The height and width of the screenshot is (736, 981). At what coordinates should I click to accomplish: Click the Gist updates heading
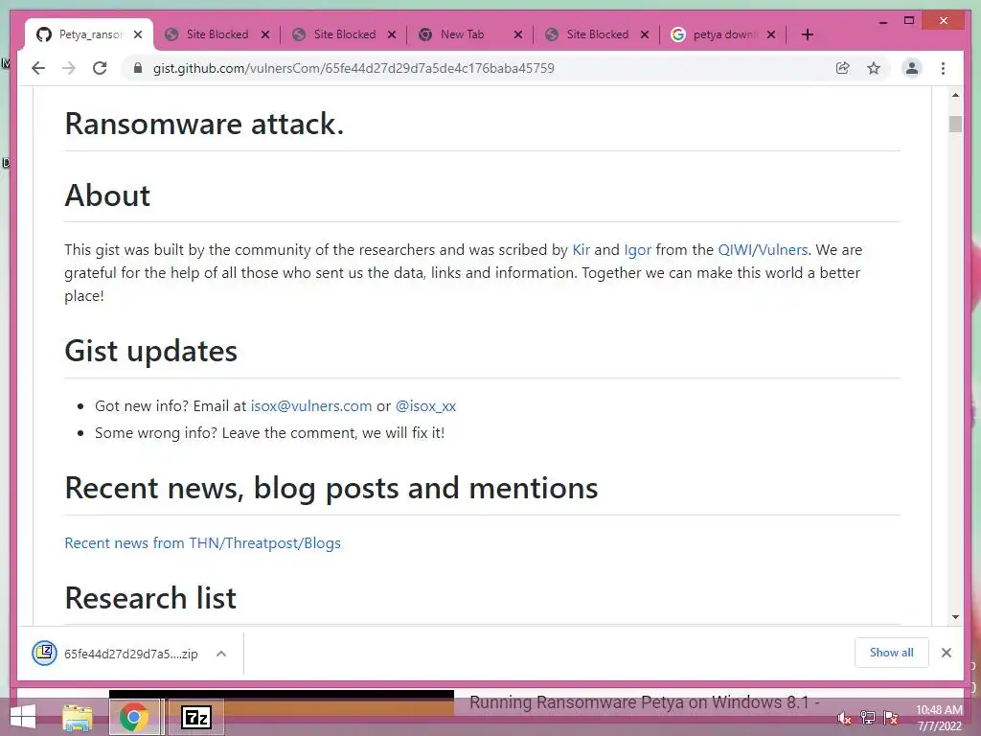[x=150, y=351]
